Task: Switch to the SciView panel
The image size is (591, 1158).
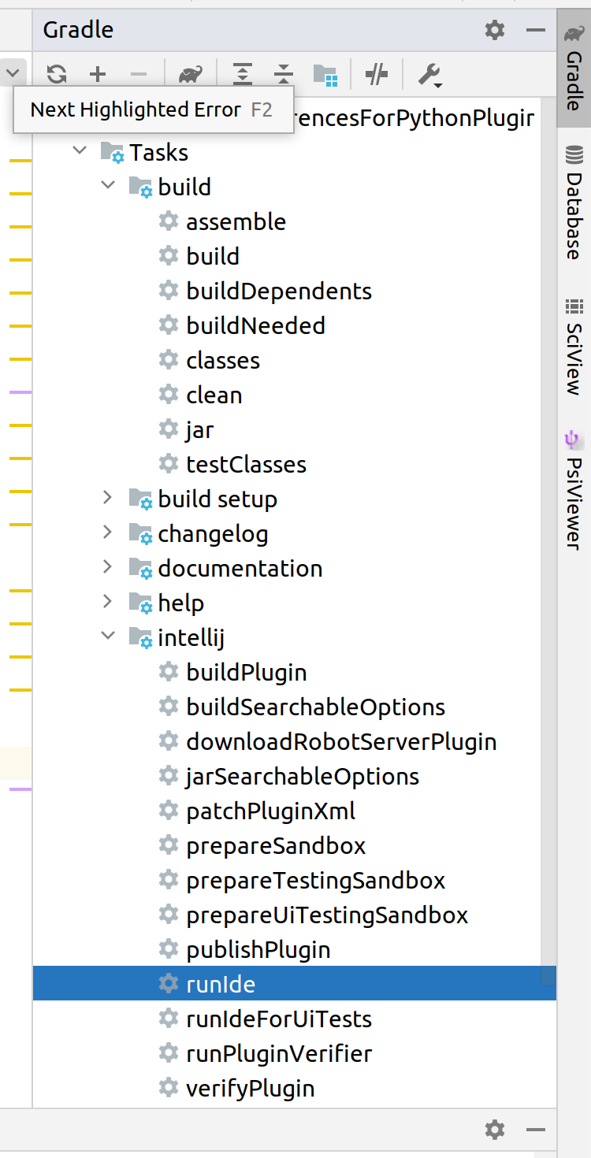Action: [x=574, y=339]
